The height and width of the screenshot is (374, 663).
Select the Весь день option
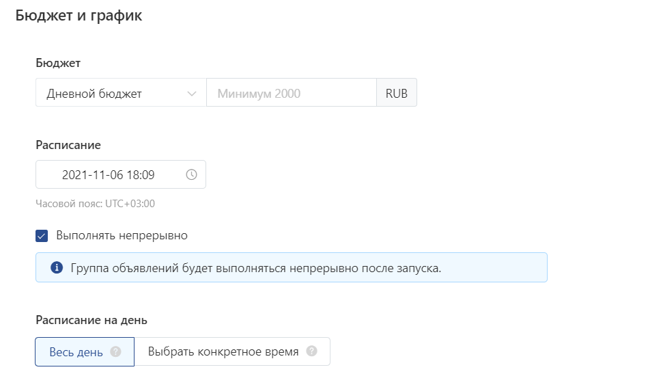(x=85, y=351)
